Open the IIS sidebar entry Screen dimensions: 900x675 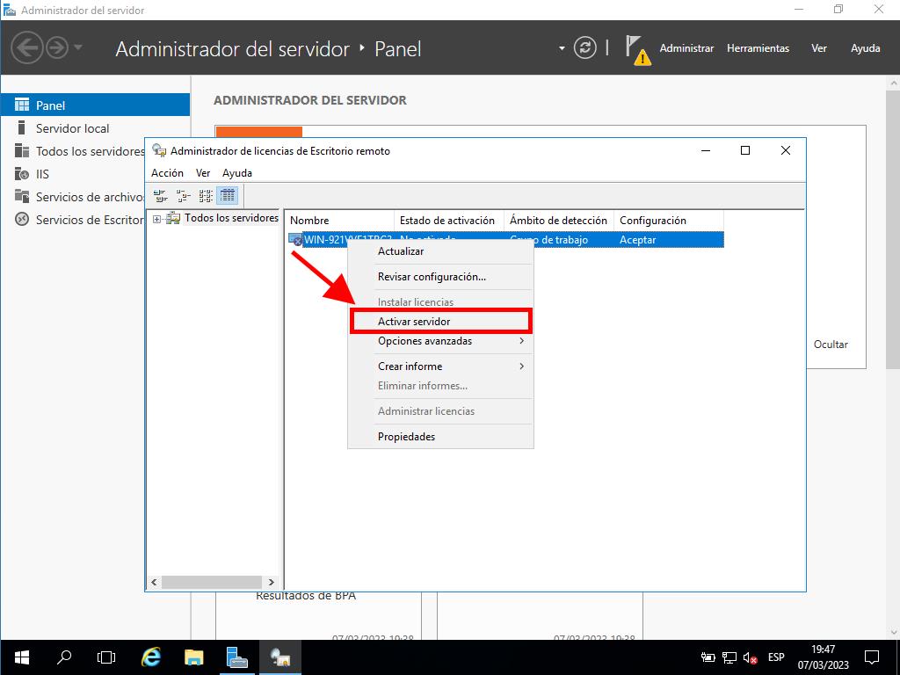point(42,174)
